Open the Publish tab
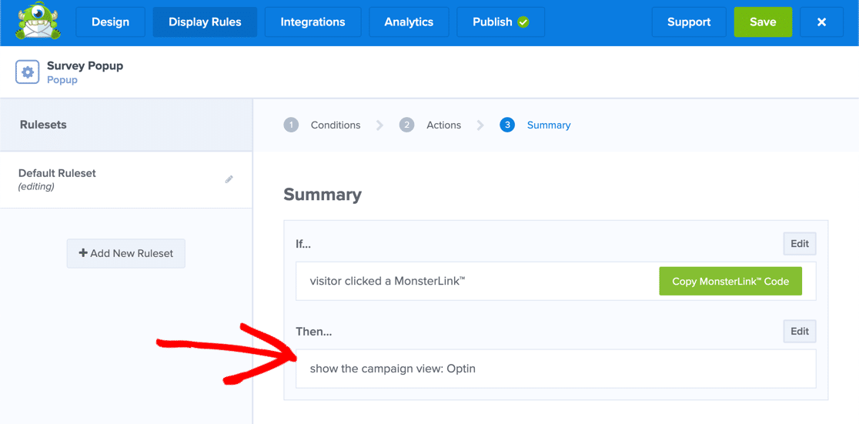Screen dimensions: 859x424 tap(501, 22)
